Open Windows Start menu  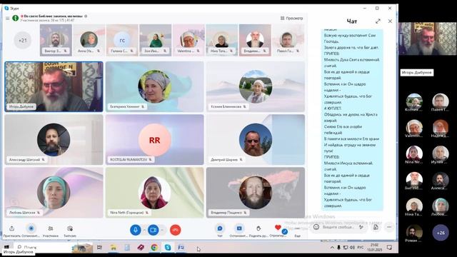click(x=6, y=248)
